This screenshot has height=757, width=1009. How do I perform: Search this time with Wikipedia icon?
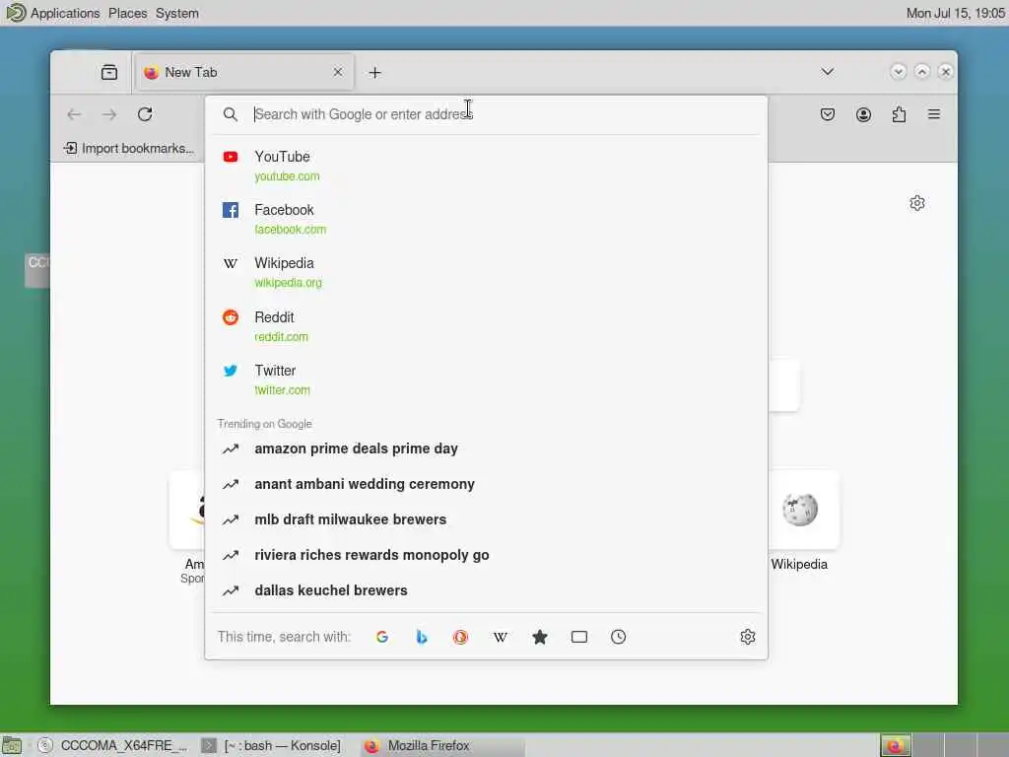pos(500,637)
